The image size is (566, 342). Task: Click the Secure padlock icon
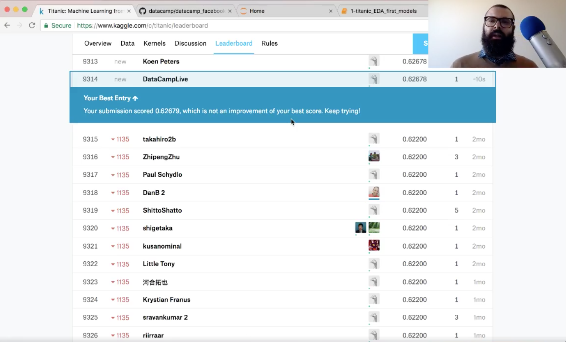pos(46,25)
